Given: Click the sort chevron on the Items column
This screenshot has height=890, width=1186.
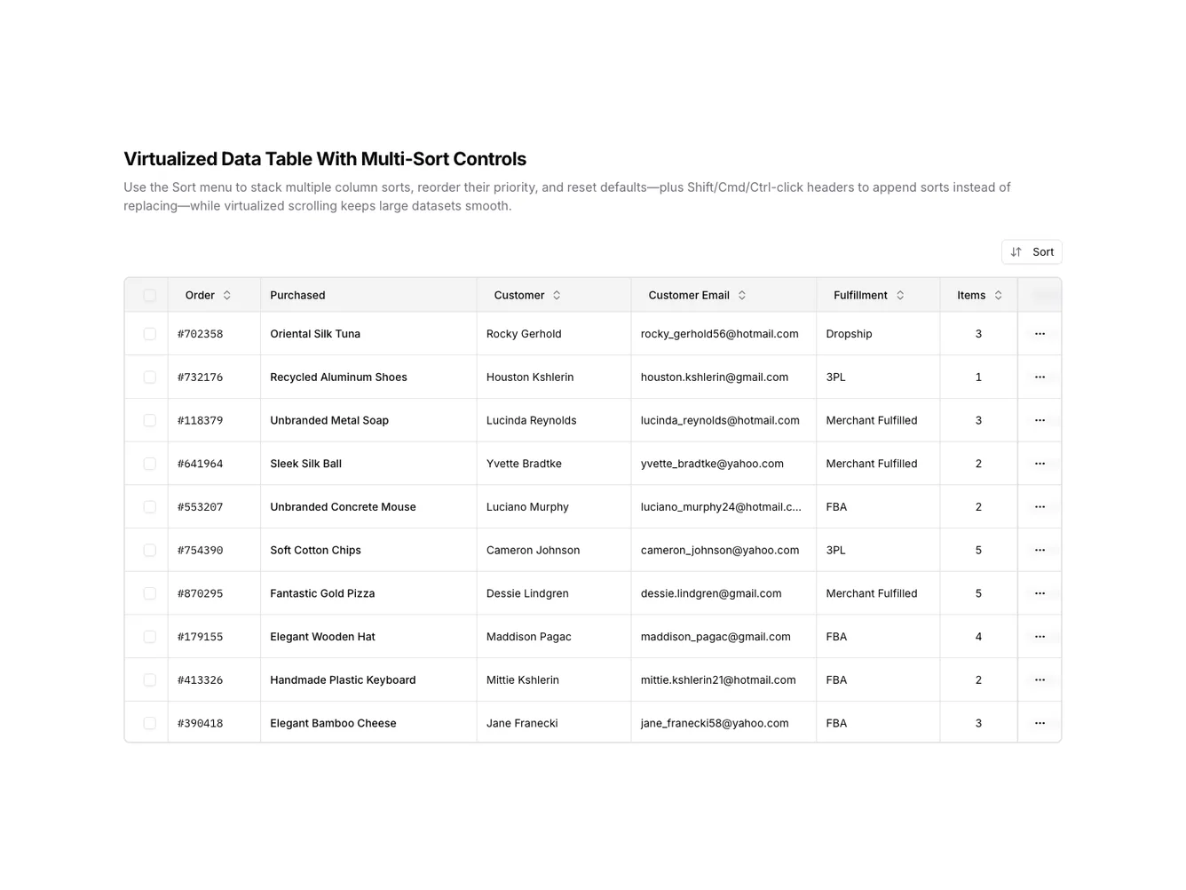Looking at the screenshot, I should [998, 294].
